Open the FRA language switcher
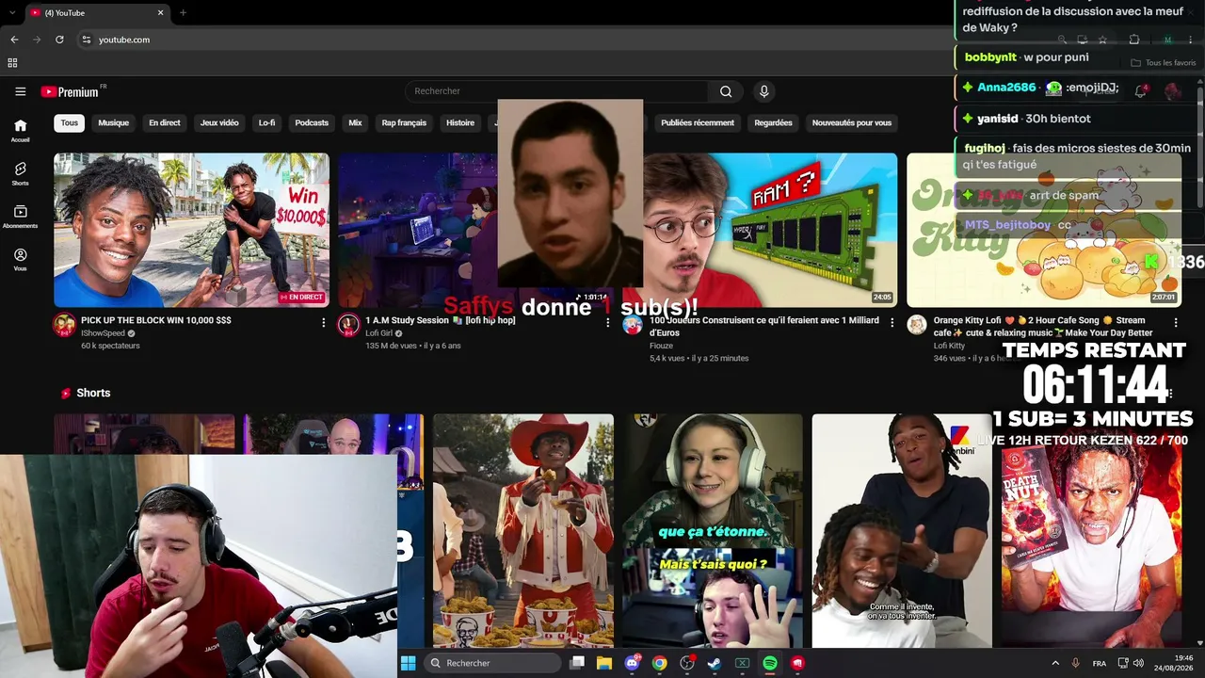Image resolution: width=1205 pixels, height=678 pixels. click(x=1100, y=663)
